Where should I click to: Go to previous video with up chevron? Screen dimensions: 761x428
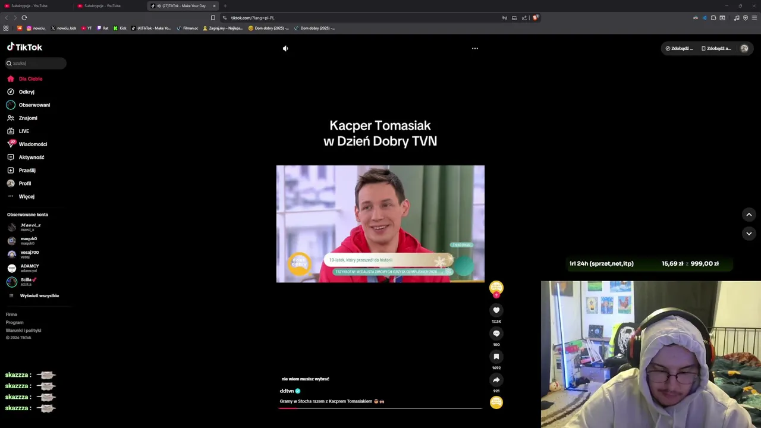(749, 215)
